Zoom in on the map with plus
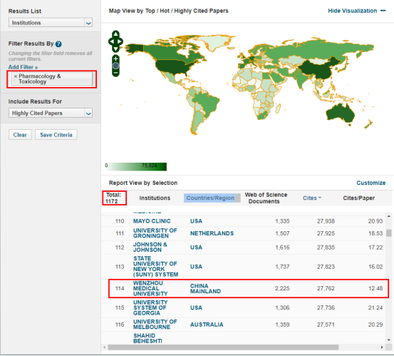This screenshot has width=394, height=356. tap(115, 59)
